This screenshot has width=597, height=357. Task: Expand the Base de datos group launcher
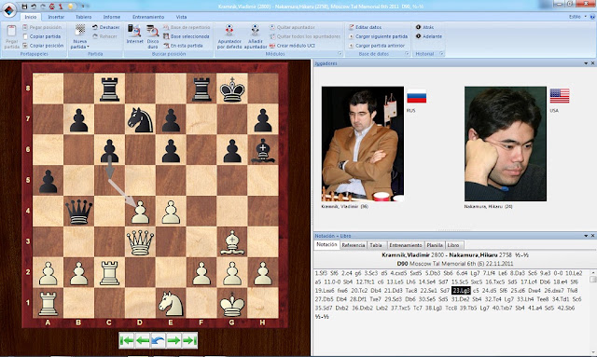coord(407,54)
